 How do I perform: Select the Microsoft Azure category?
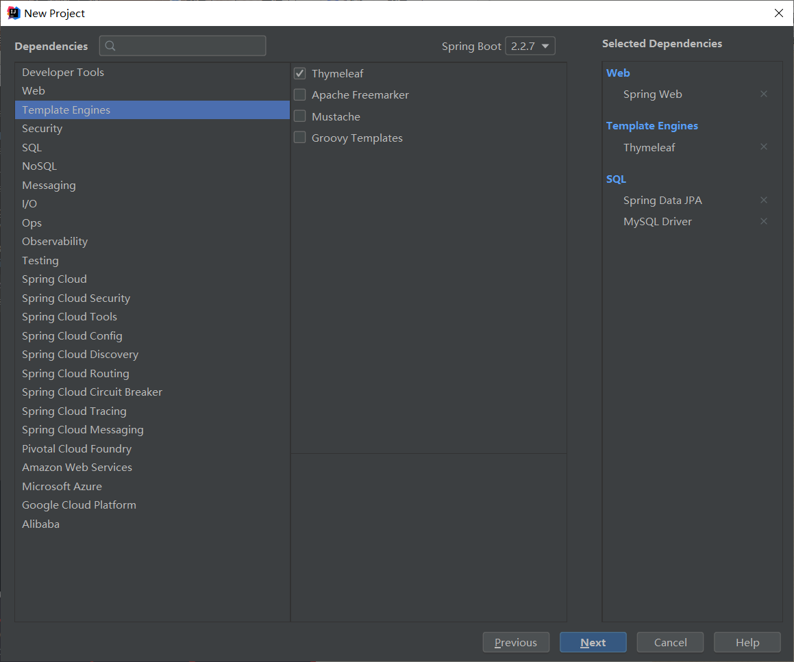pos(152,486)
